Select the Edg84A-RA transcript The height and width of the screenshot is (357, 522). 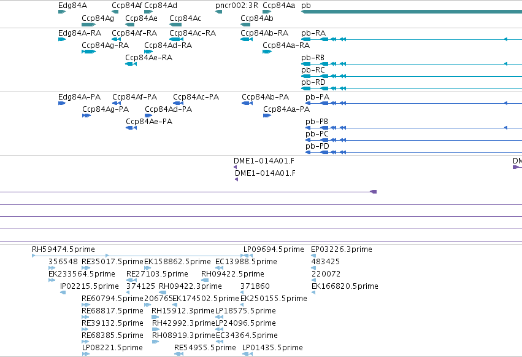point(62,39)
